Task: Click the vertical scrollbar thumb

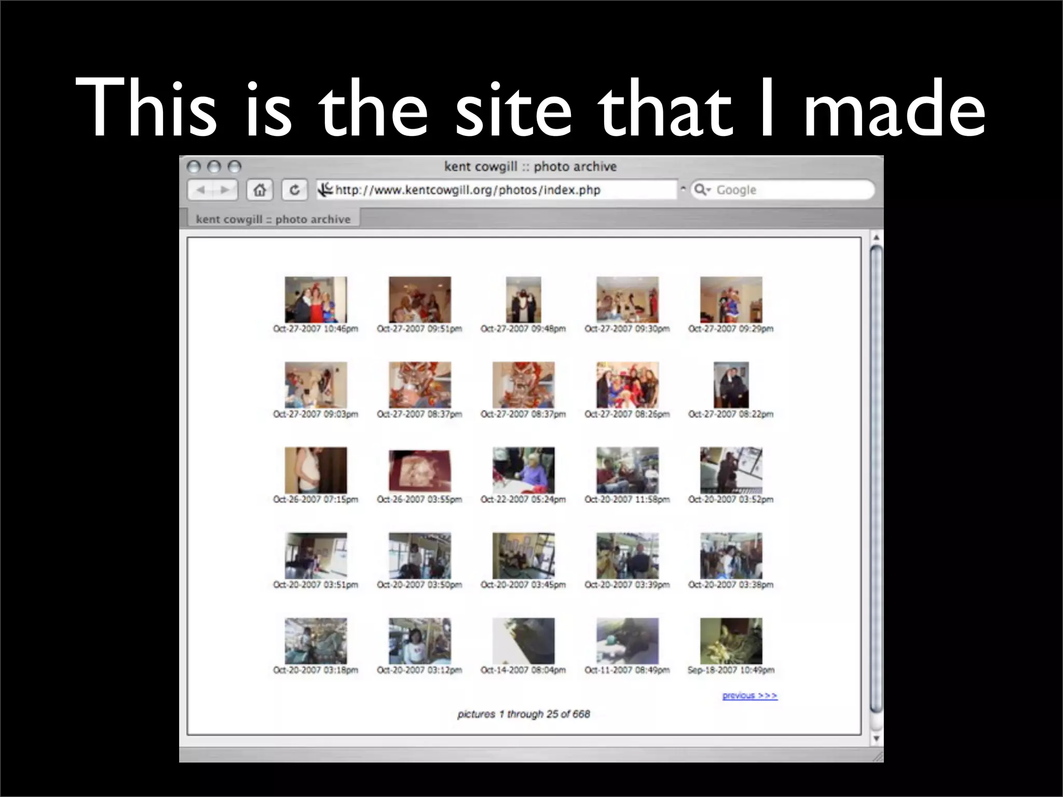Action: [x=876, y=480]
